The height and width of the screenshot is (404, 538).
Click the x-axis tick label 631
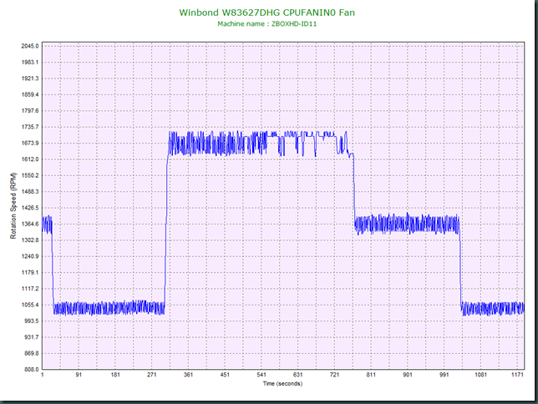click(297, 375)
